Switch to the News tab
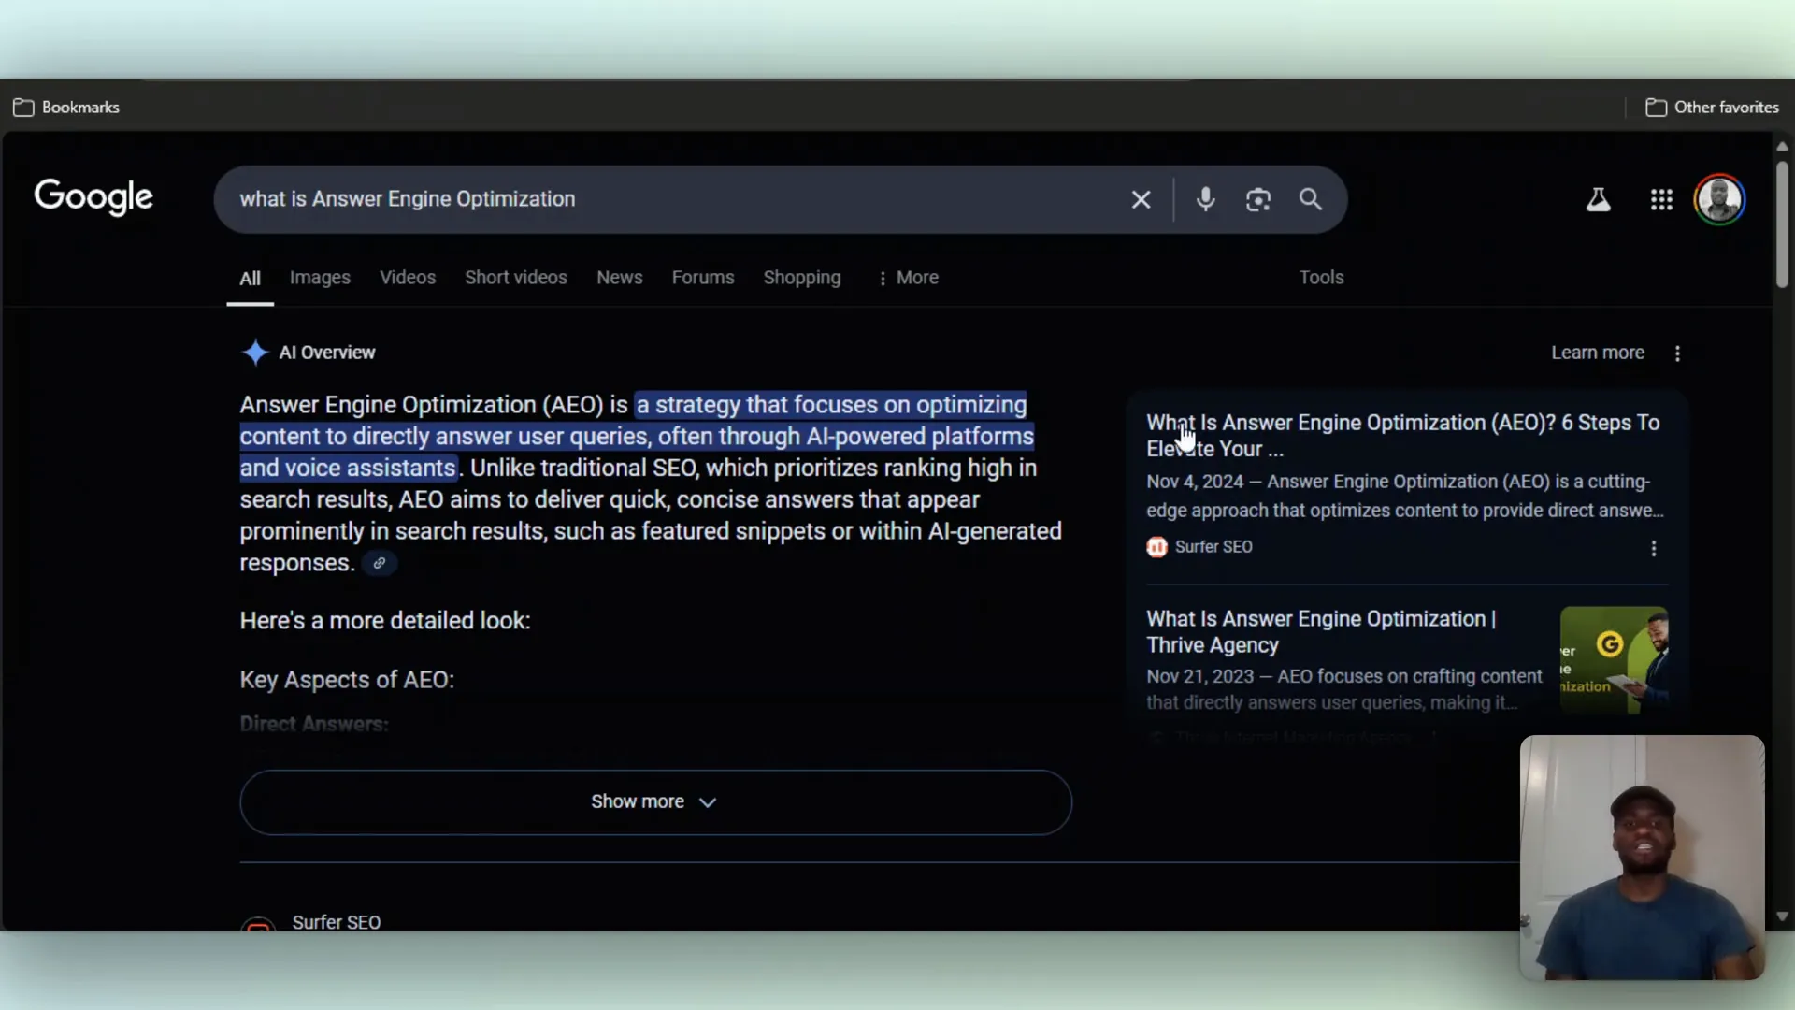The width and height of the screenshot is (1795, 1010). point(620,278)
